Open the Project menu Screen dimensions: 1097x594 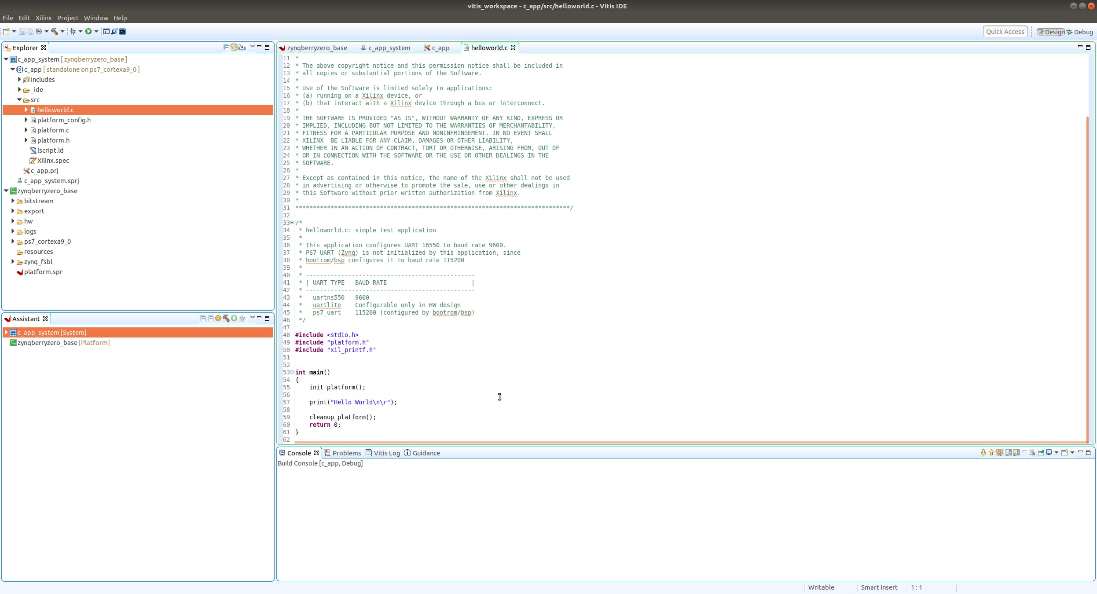coord(68,18)
